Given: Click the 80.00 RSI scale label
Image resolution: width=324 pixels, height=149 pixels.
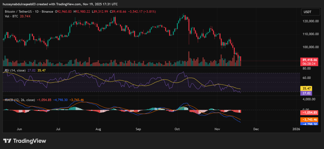Looking at the screenshot, I should point(306,68).
